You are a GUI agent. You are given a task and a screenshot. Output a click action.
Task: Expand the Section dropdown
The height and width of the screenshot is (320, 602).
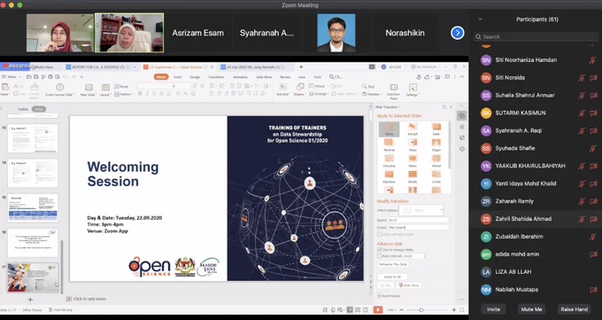point(124,94)
